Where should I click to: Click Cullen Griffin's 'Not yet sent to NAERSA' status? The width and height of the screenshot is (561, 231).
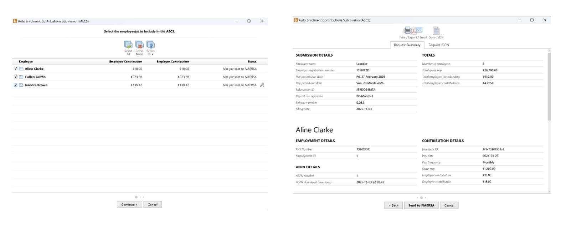[240, 77]
